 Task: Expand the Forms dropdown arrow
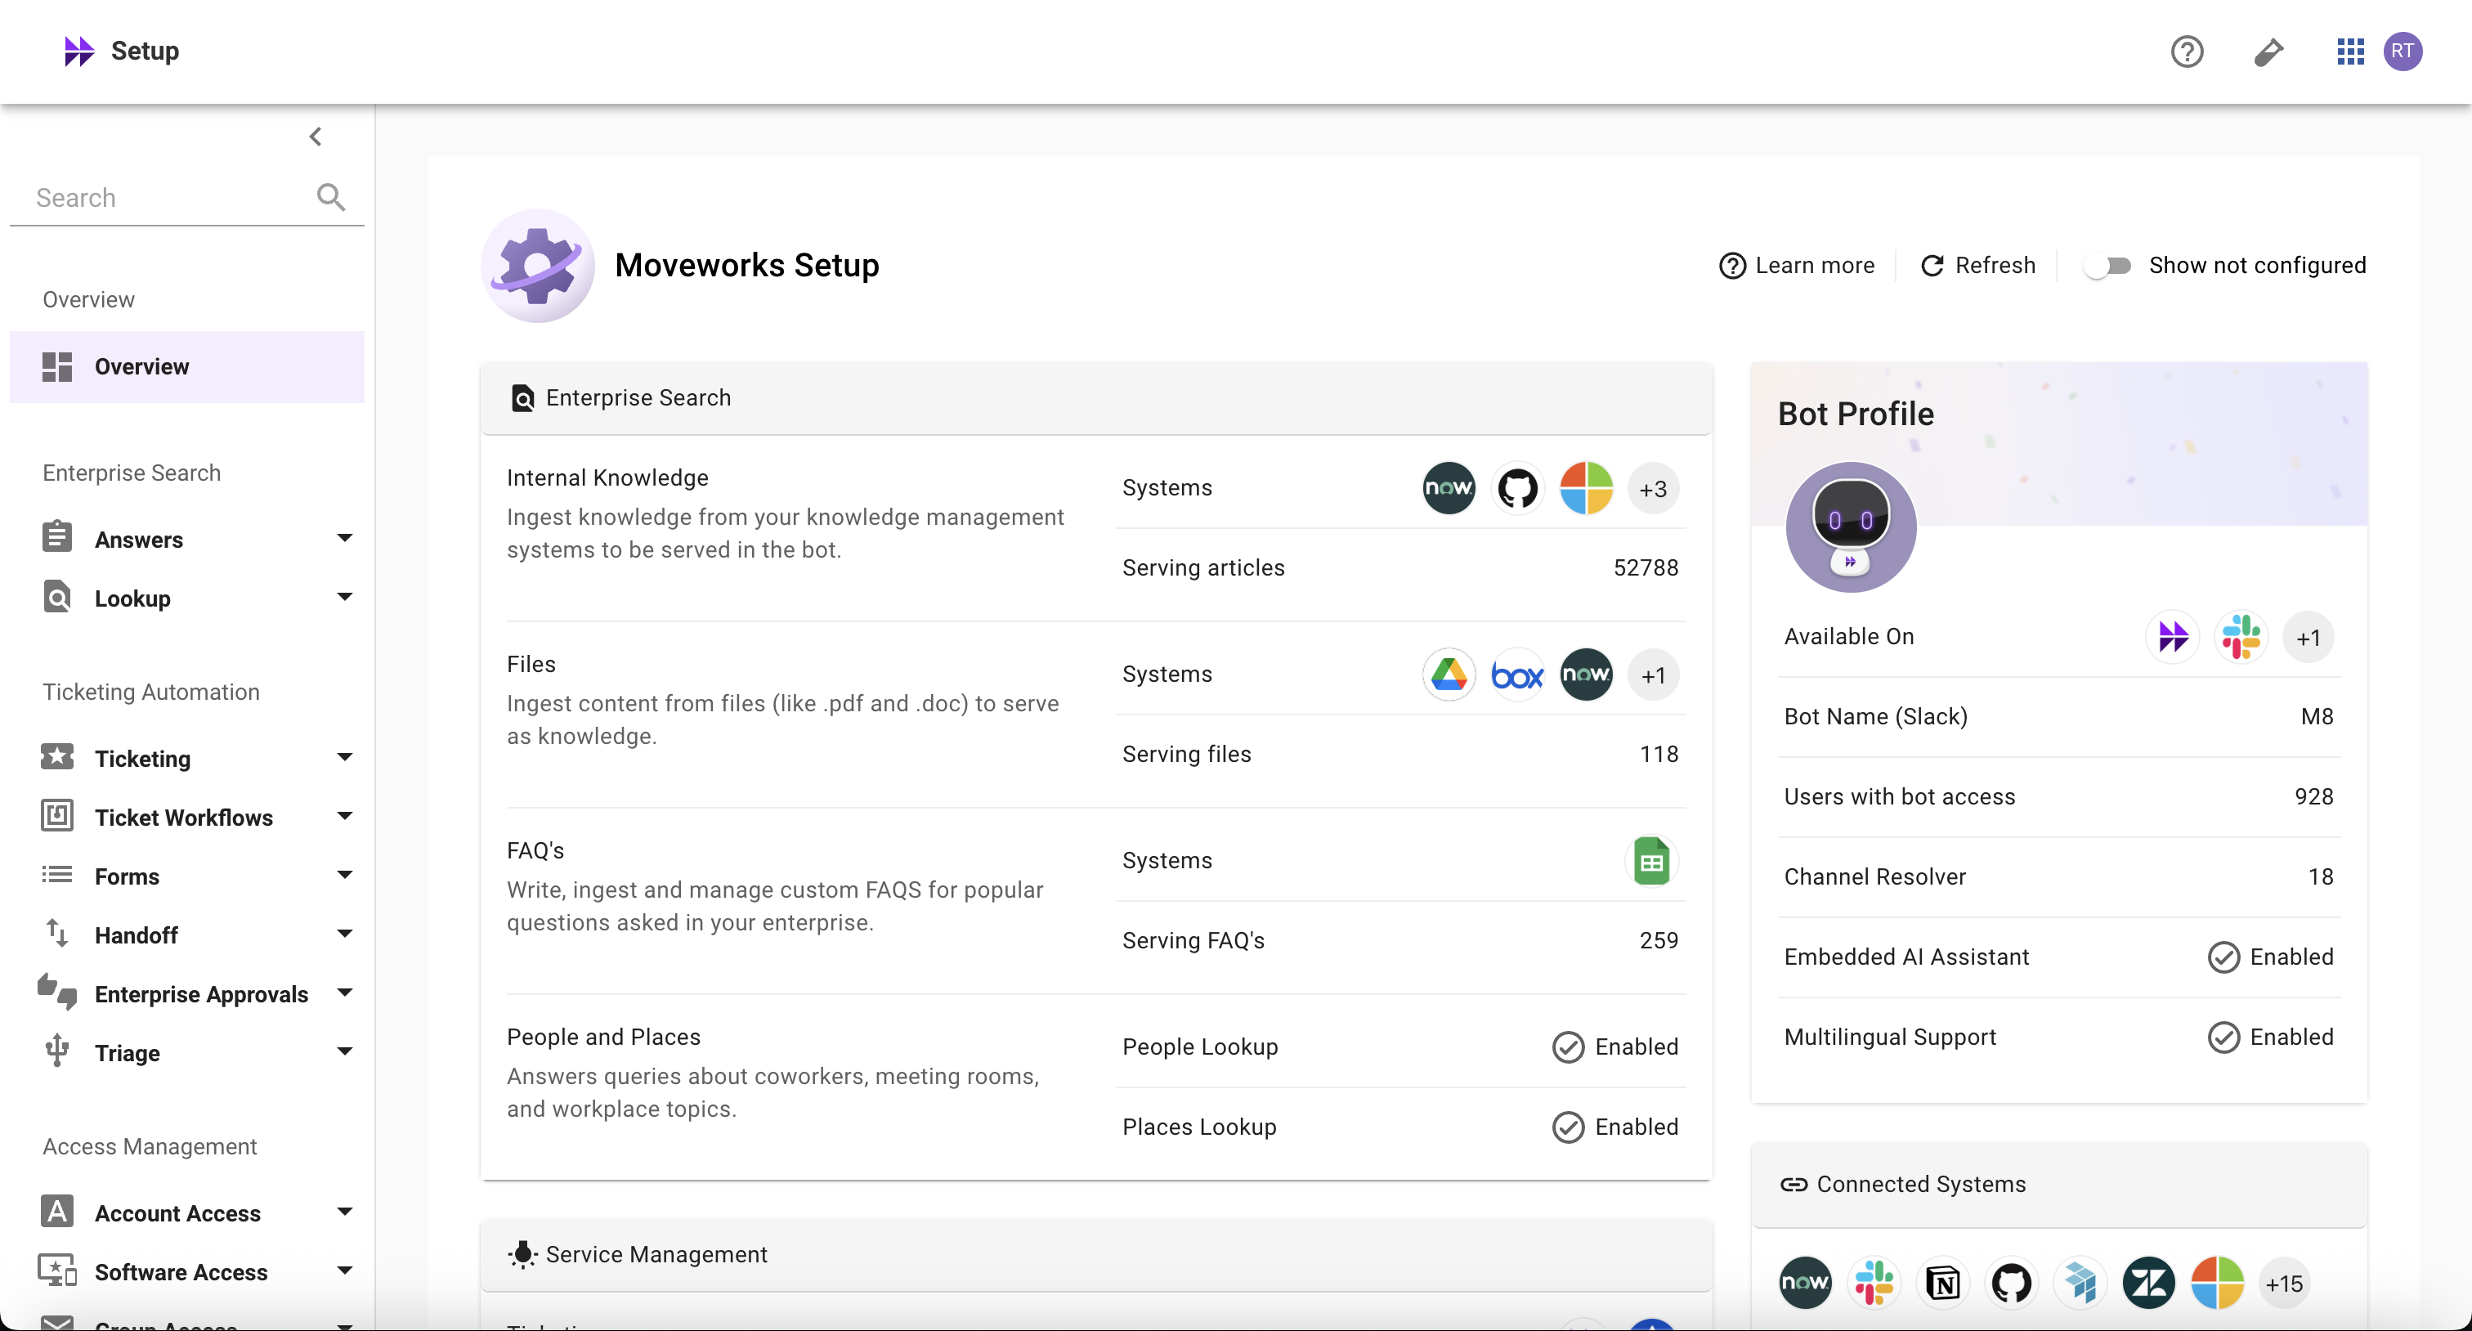[344, 874]
